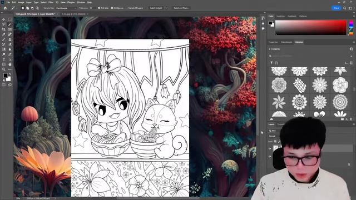
Task: Select the History Brush tool
Action: (4, 44)
